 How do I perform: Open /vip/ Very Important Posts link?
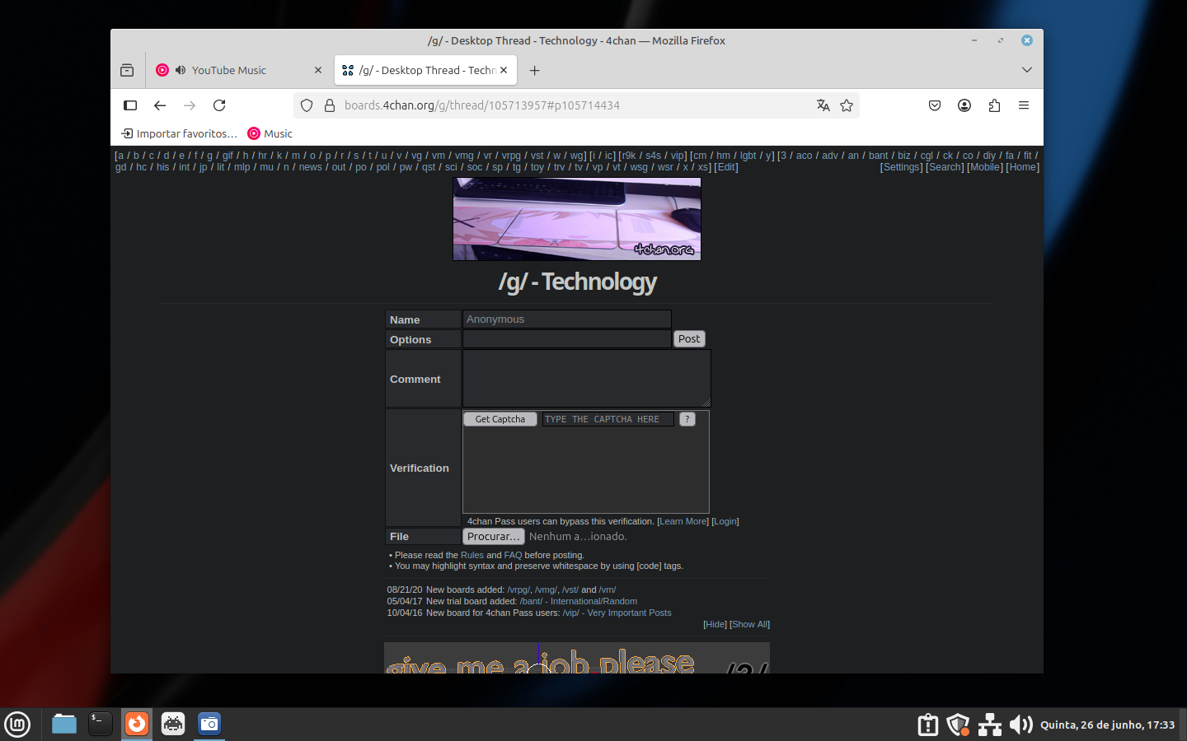click(617, 613)
